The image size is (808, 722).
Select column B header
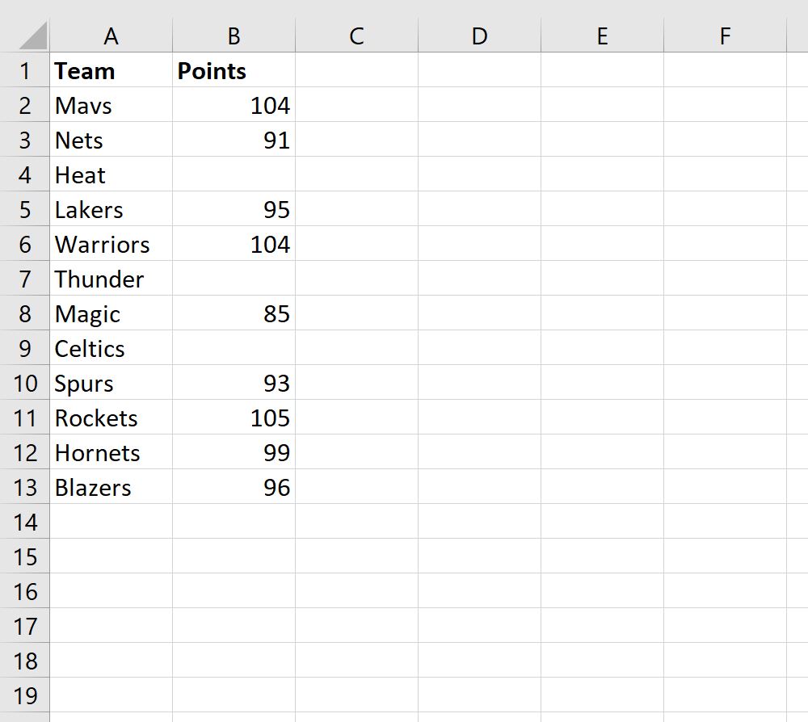234,36
